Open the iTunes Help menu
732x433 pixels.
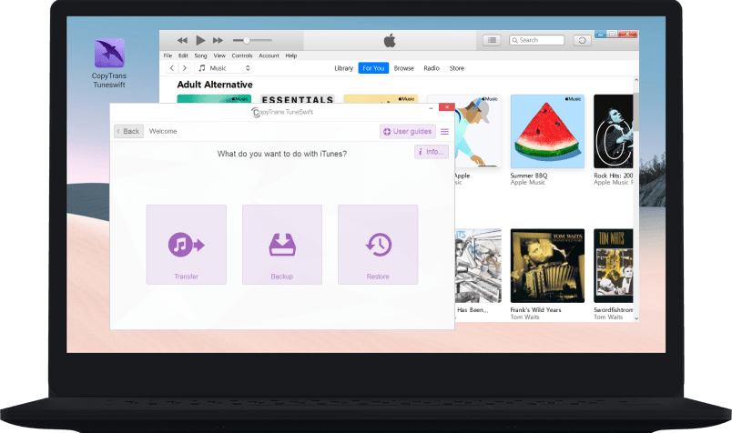(291, 55)
